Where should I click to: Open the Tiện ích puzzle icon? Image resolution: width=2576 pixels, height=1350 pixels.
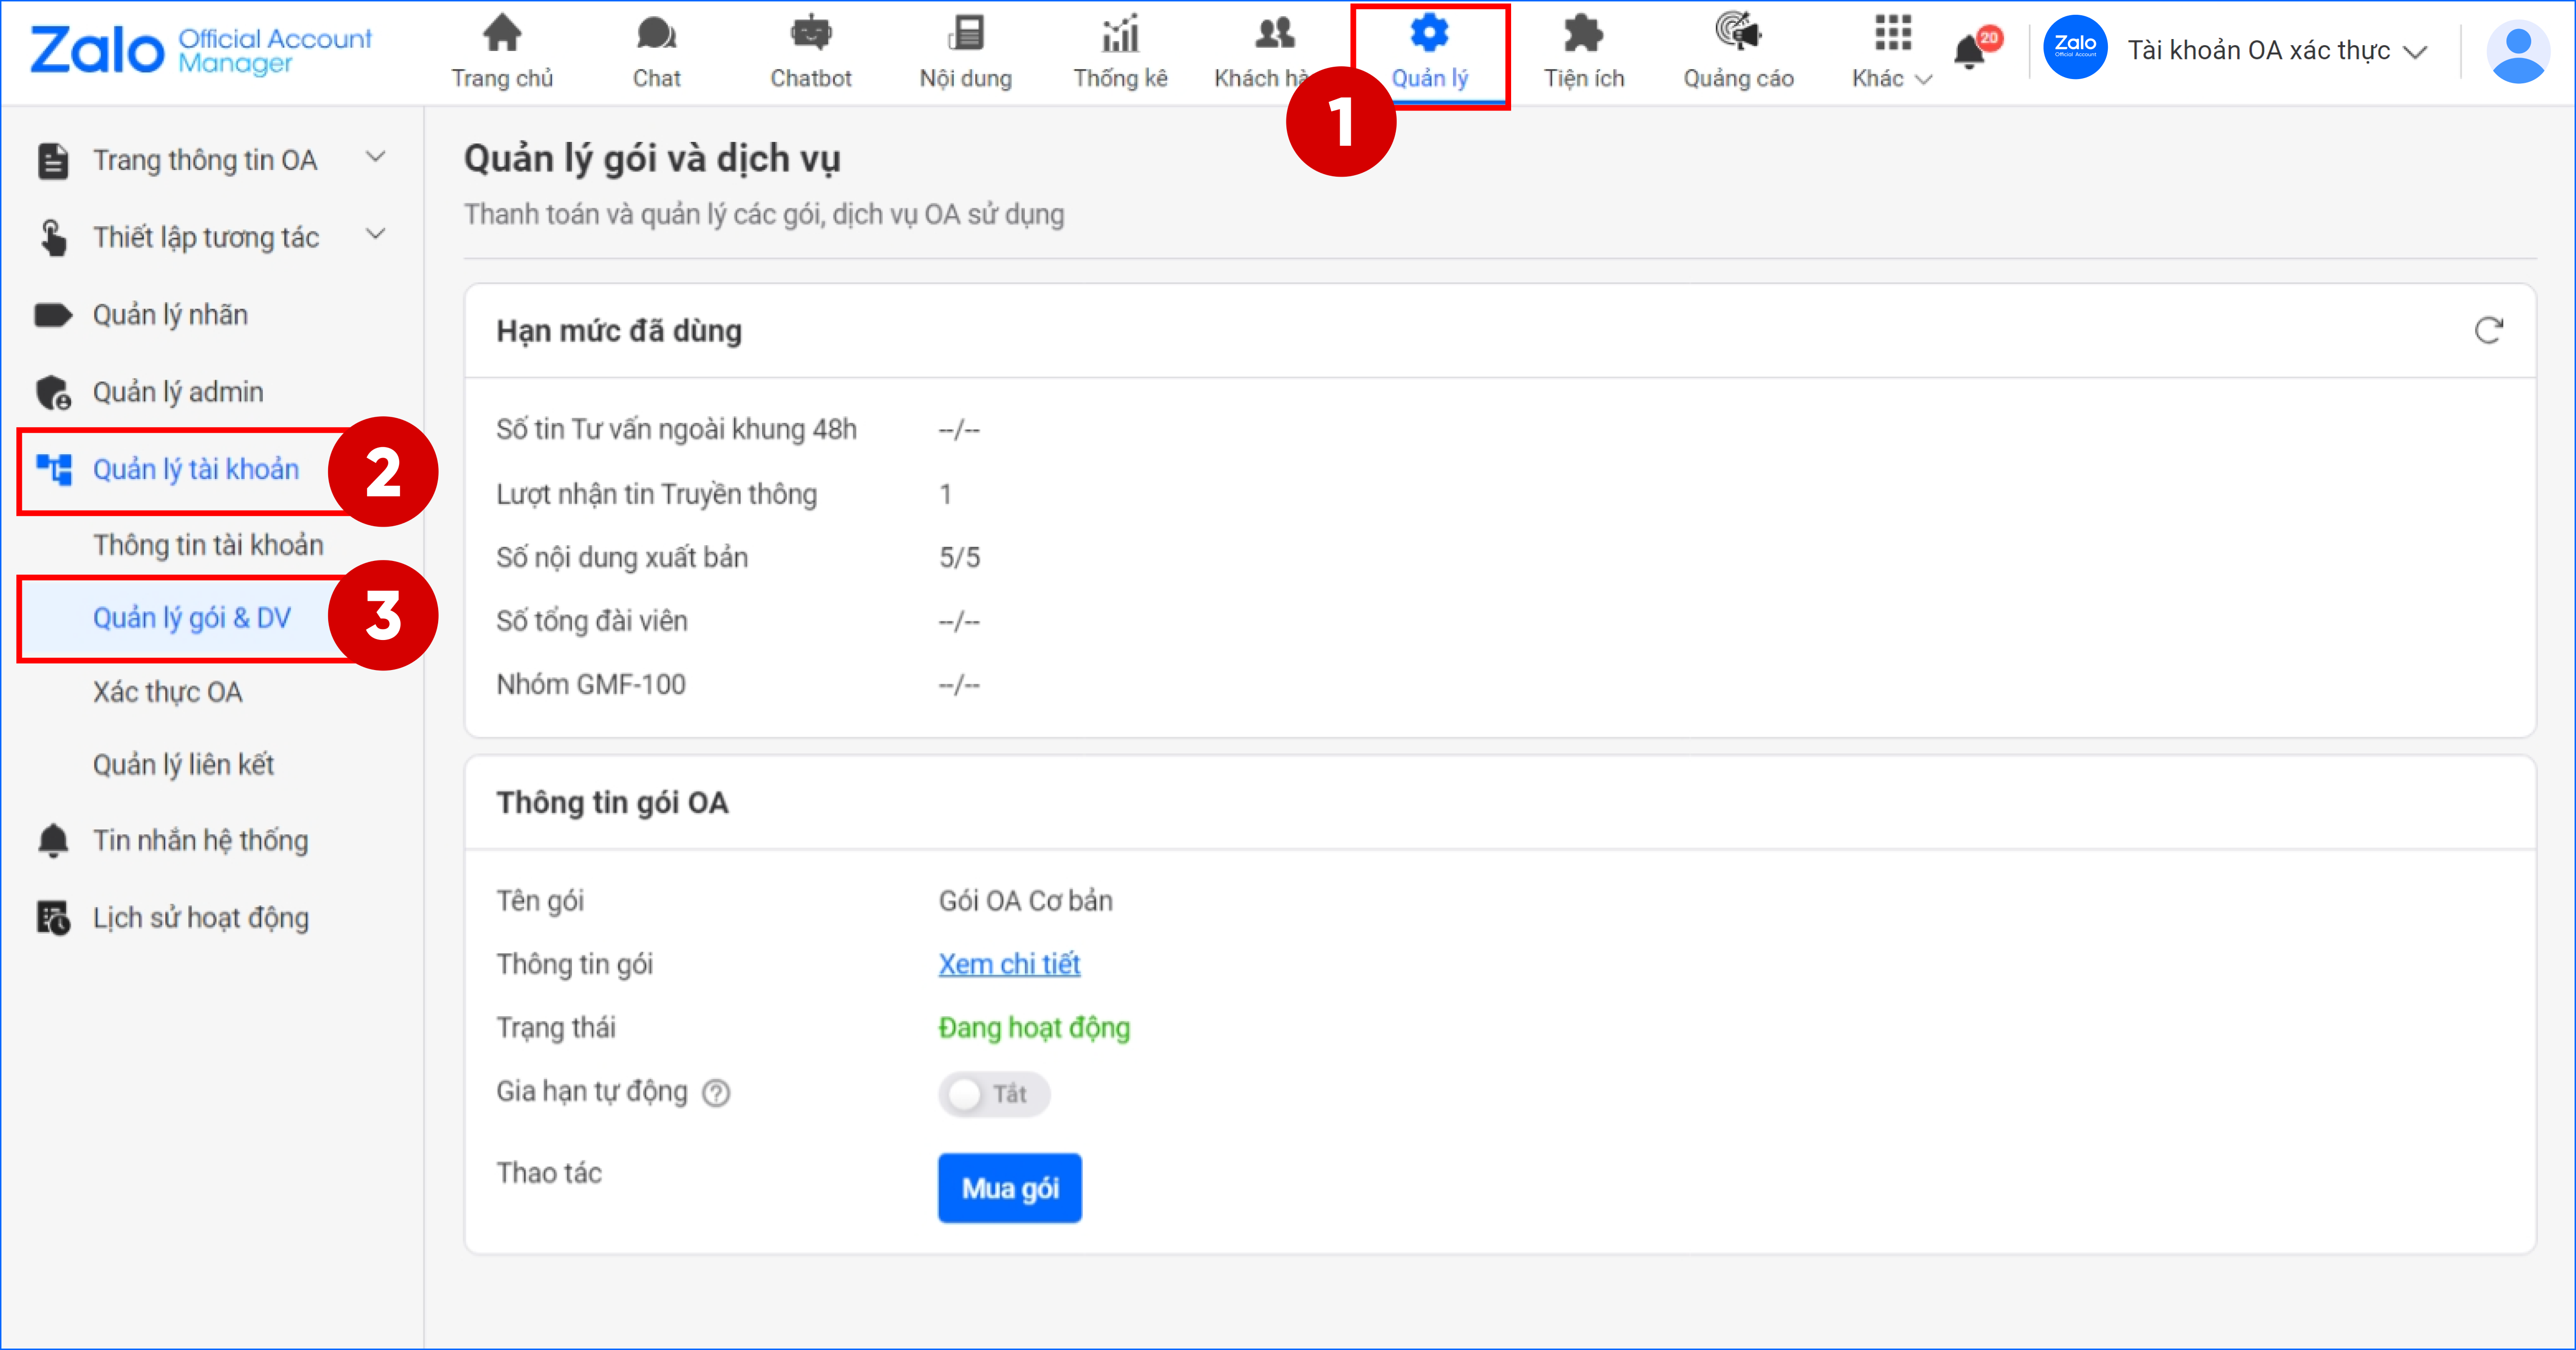tap(1583, 33)
